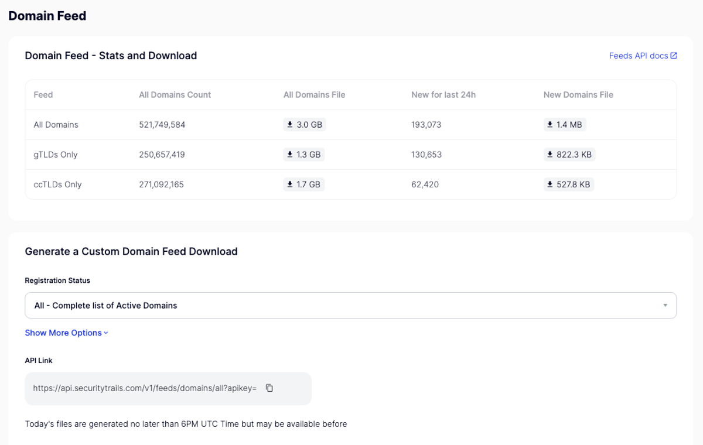The height and width of the screenshot is (445, 703).
Task: Click the New for last 24h header
Action: point(443,95)
